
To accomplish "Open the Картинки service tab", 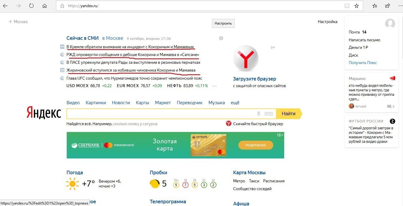I will 96,102.
